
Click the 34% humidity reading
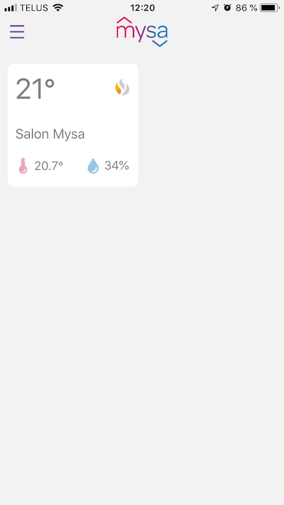click(116, 165)
